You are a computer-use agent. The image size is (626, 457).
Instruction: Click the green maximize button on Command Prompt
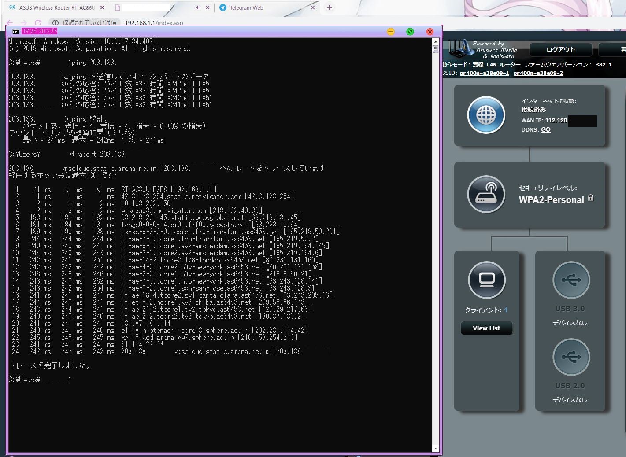(410, 32)
